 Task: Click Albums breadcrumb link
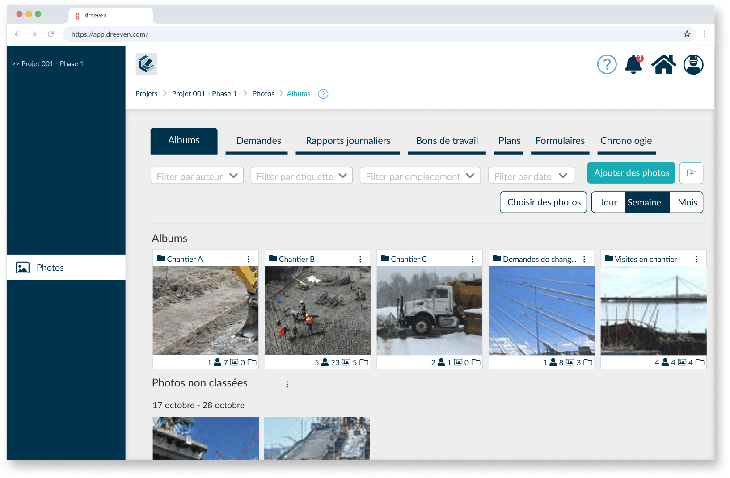(x=299, y=94)
